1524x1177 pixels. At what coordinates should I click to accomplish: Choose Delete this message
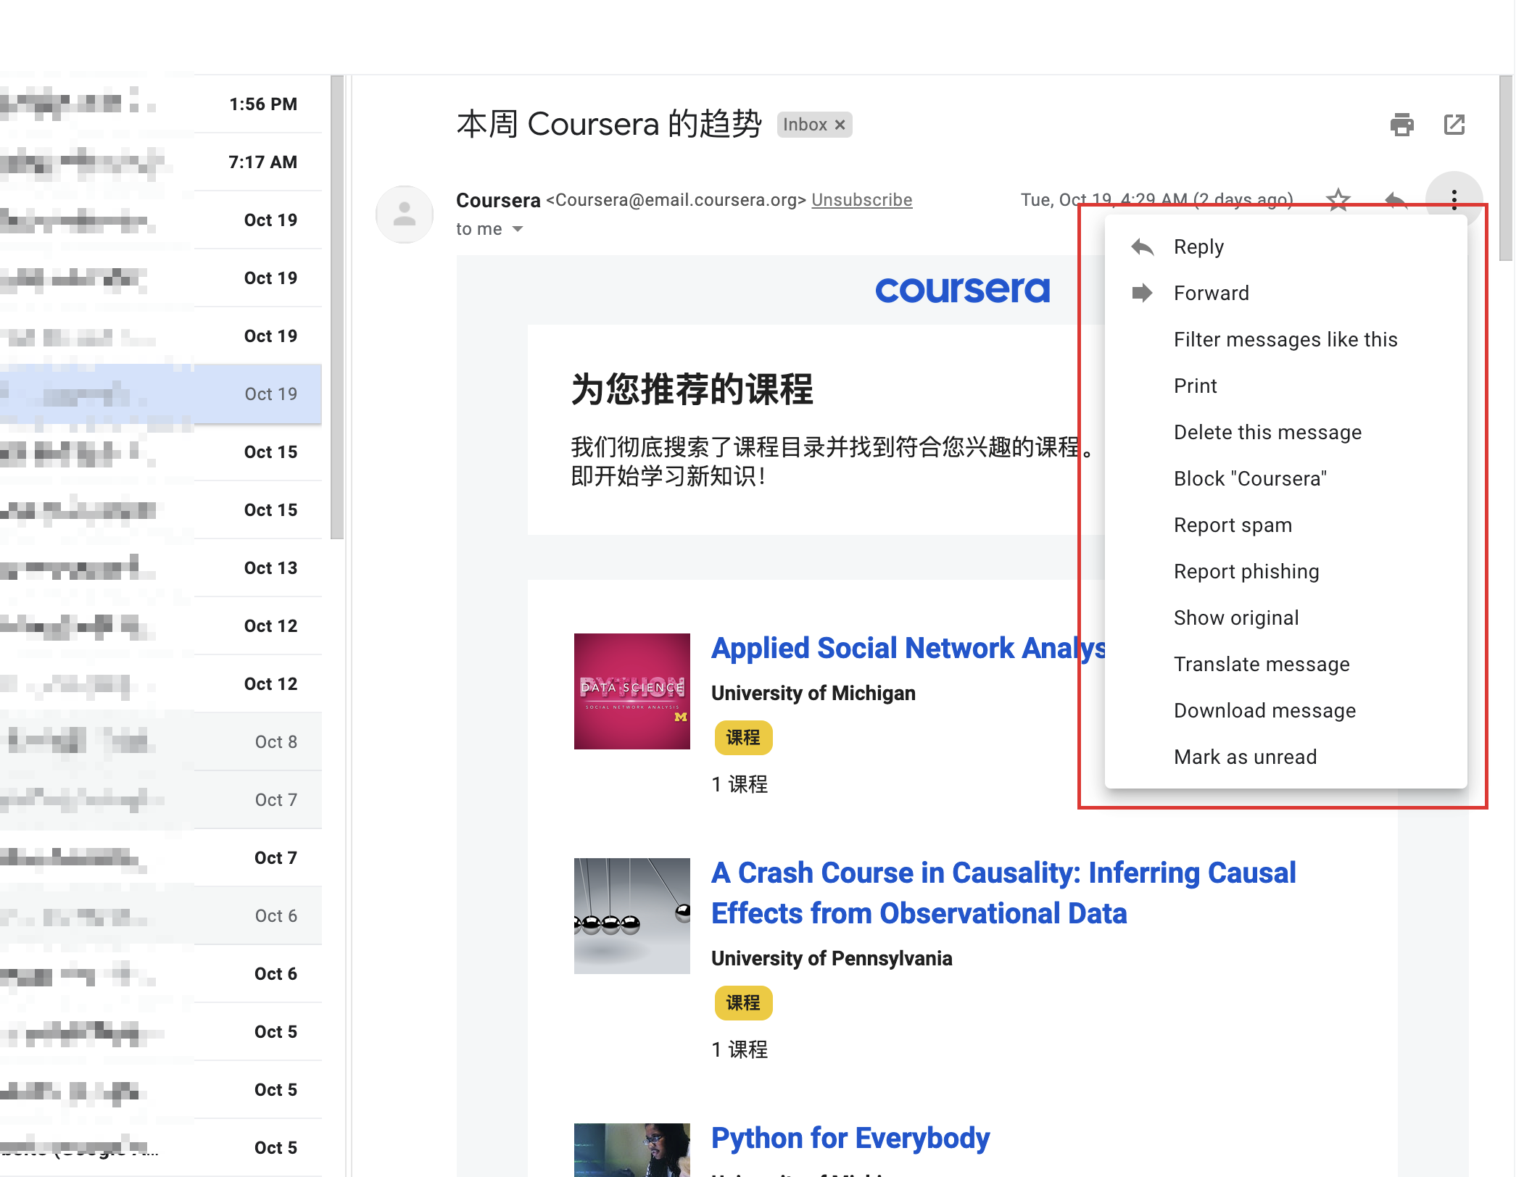[1267, 433]
